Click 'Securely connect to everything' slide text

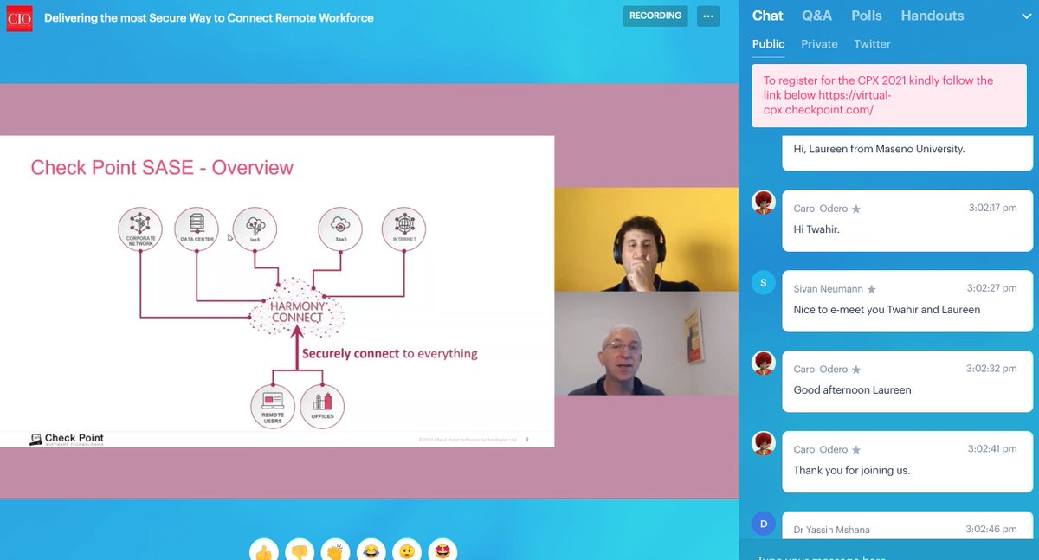coord(390,353)
